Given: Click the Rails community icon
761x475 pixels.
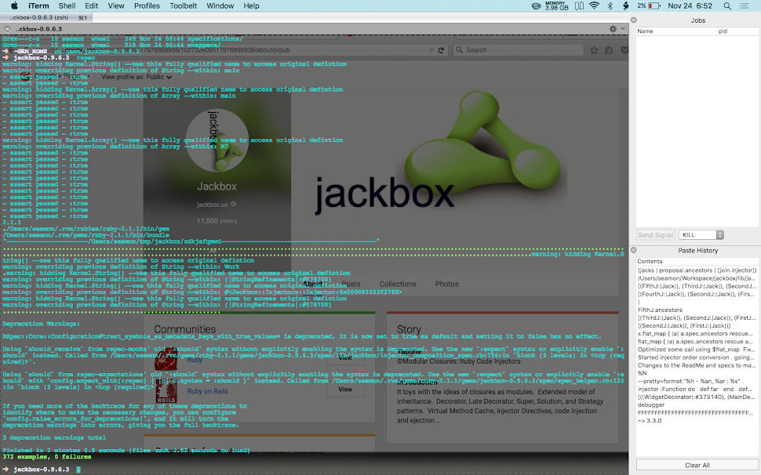Looking at the screenshot, I should point(166,392).
